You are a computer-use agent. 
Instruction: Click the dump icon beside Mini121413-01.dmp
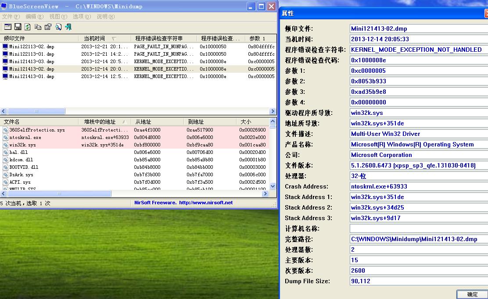coord(5,76)
